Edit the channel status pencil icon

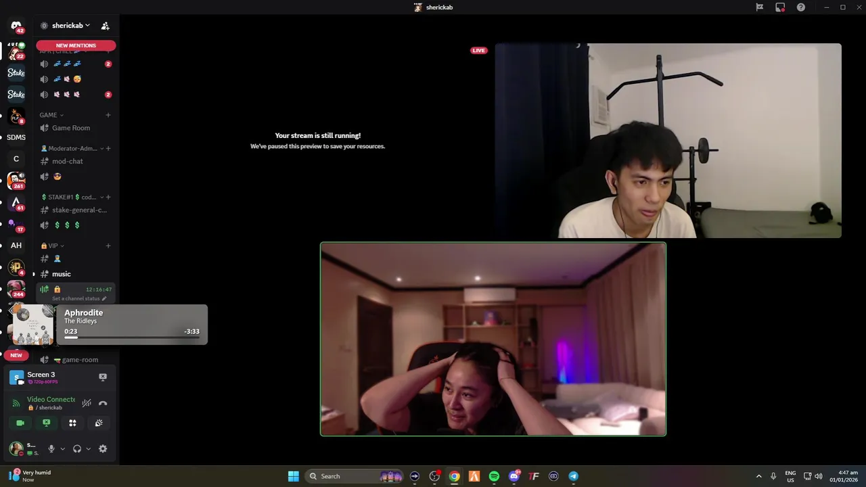tap(104, 298)
